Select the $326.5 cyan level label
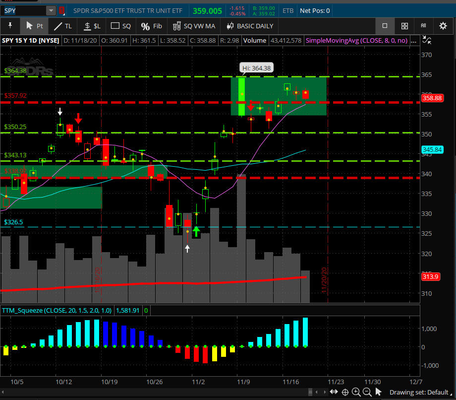 pos(13,222)
